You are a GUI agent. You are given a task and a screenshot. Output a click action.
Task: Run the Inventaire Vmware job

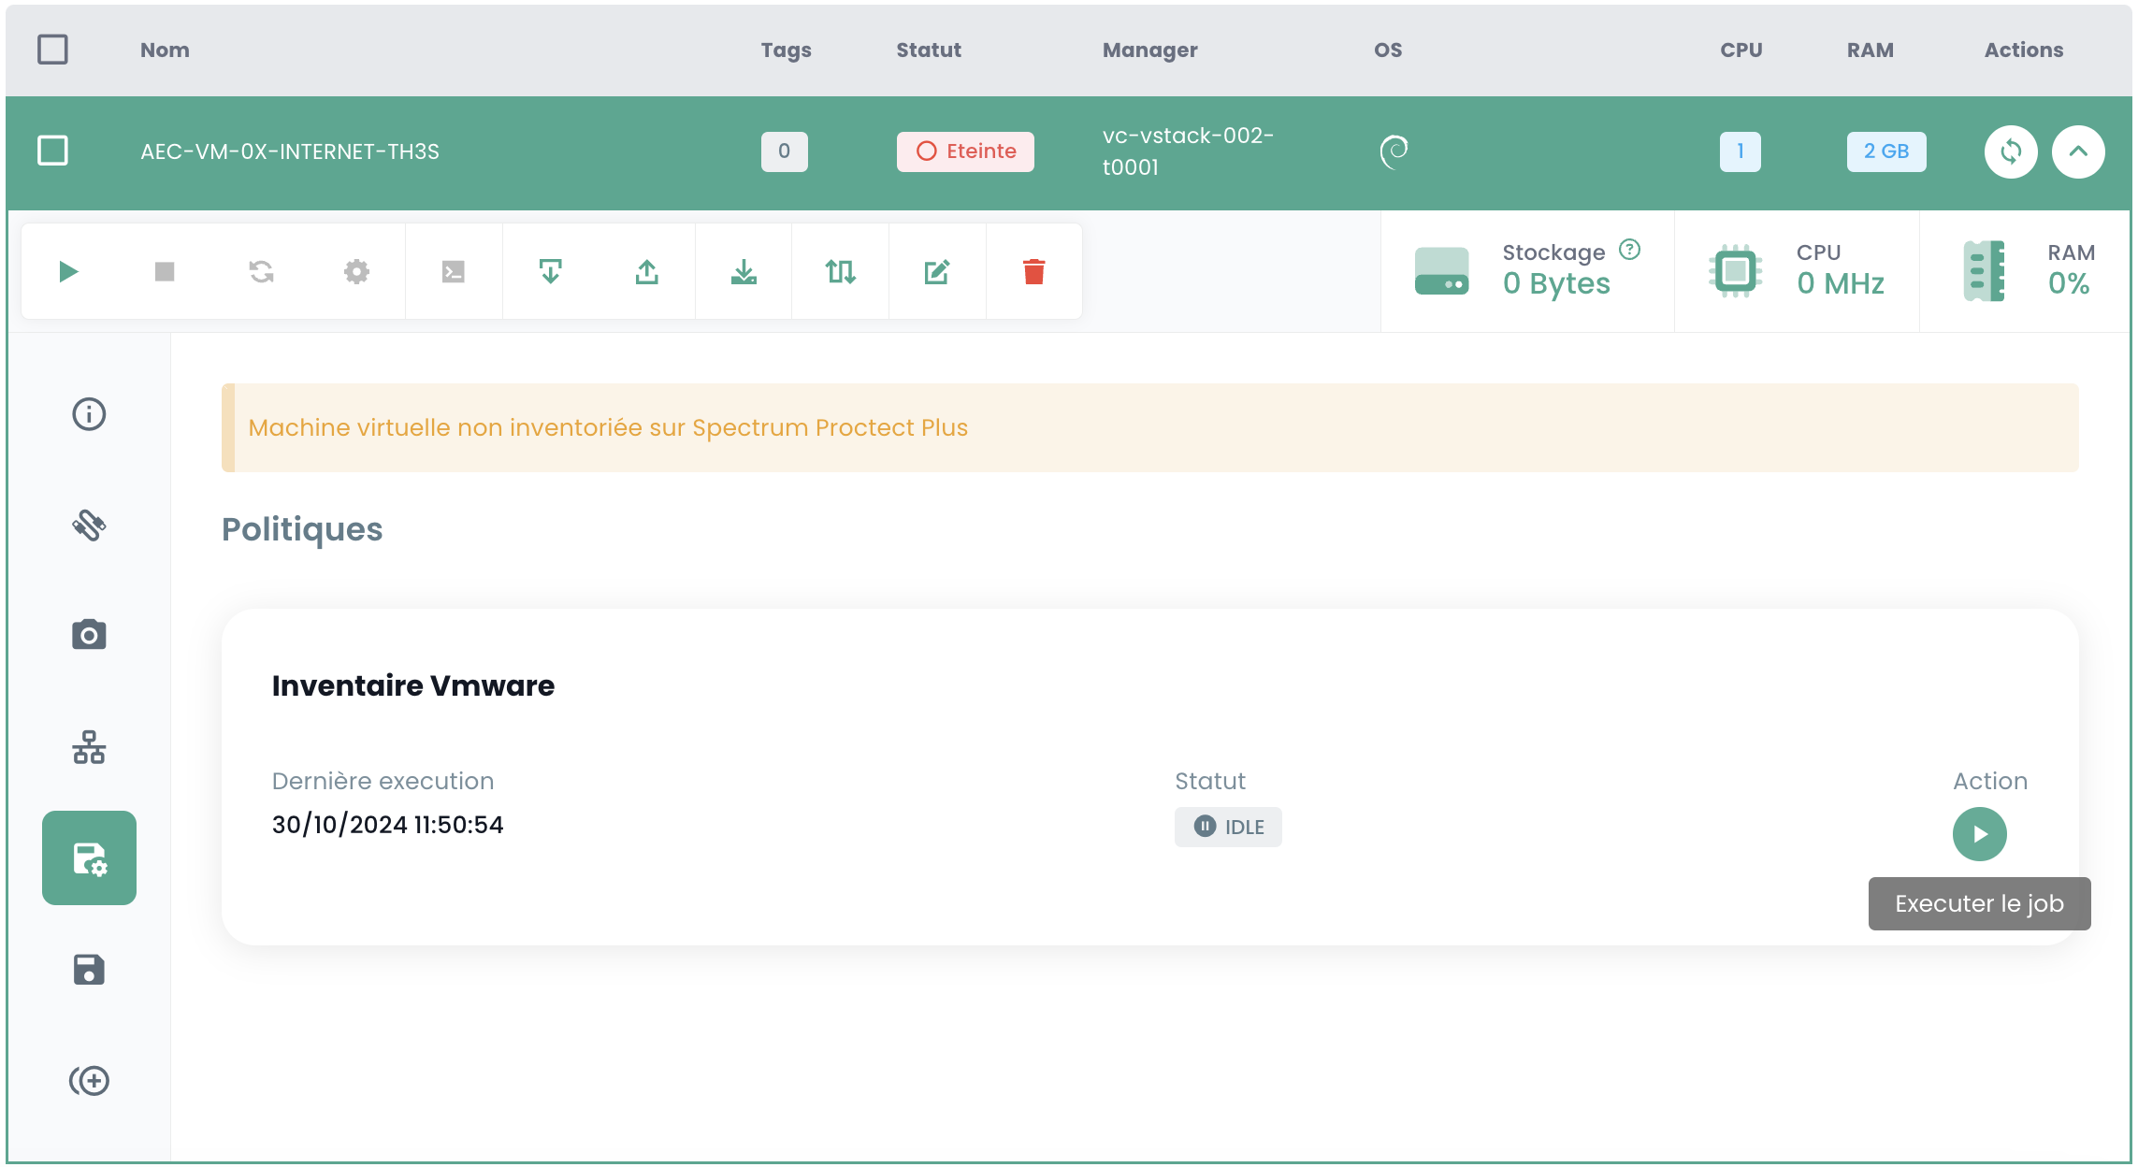[x=1979, y=834]
